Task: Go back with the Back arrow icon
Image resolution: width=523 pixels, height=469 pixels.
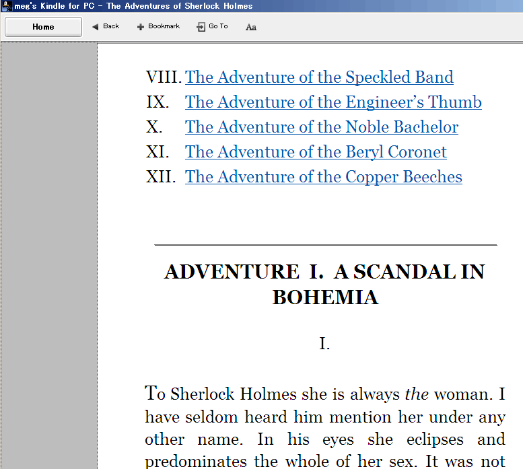Action: 96,27
